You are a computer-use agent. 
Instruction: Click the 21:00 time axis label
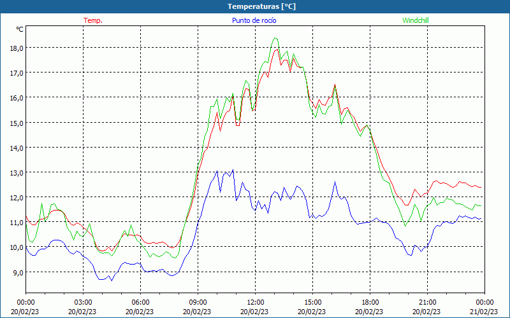427,303
